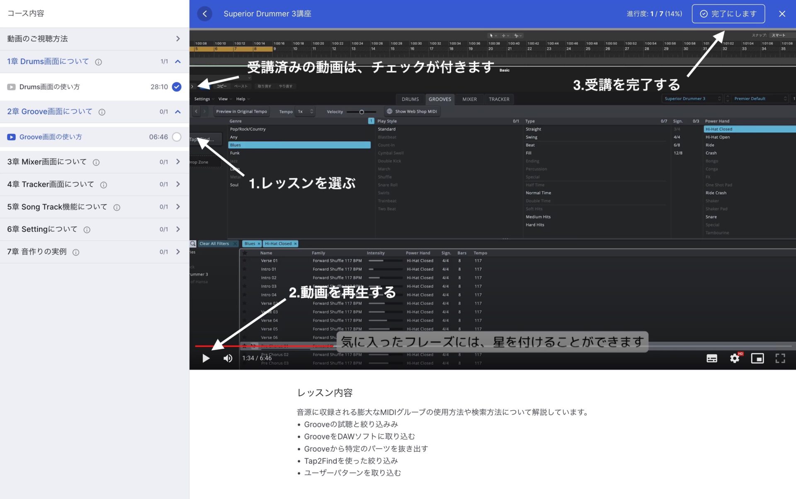This screenshot has width=796, height=499.
Task: Select the Drums画面の使い方 lesson
Action: 50,87
